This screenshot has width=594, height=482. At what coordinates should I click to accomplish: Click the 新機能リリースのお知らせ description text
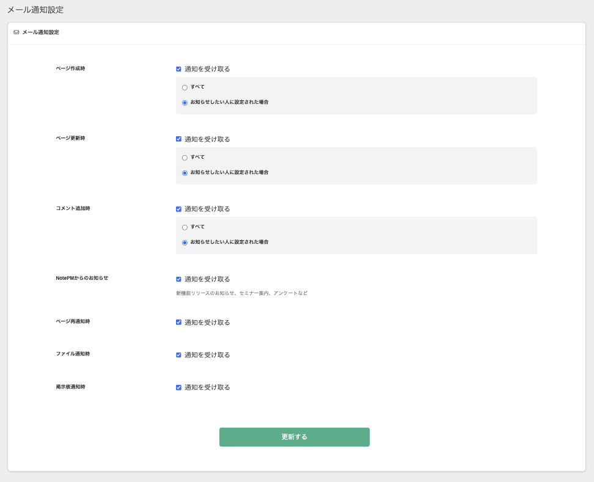[x=241, y=293]
